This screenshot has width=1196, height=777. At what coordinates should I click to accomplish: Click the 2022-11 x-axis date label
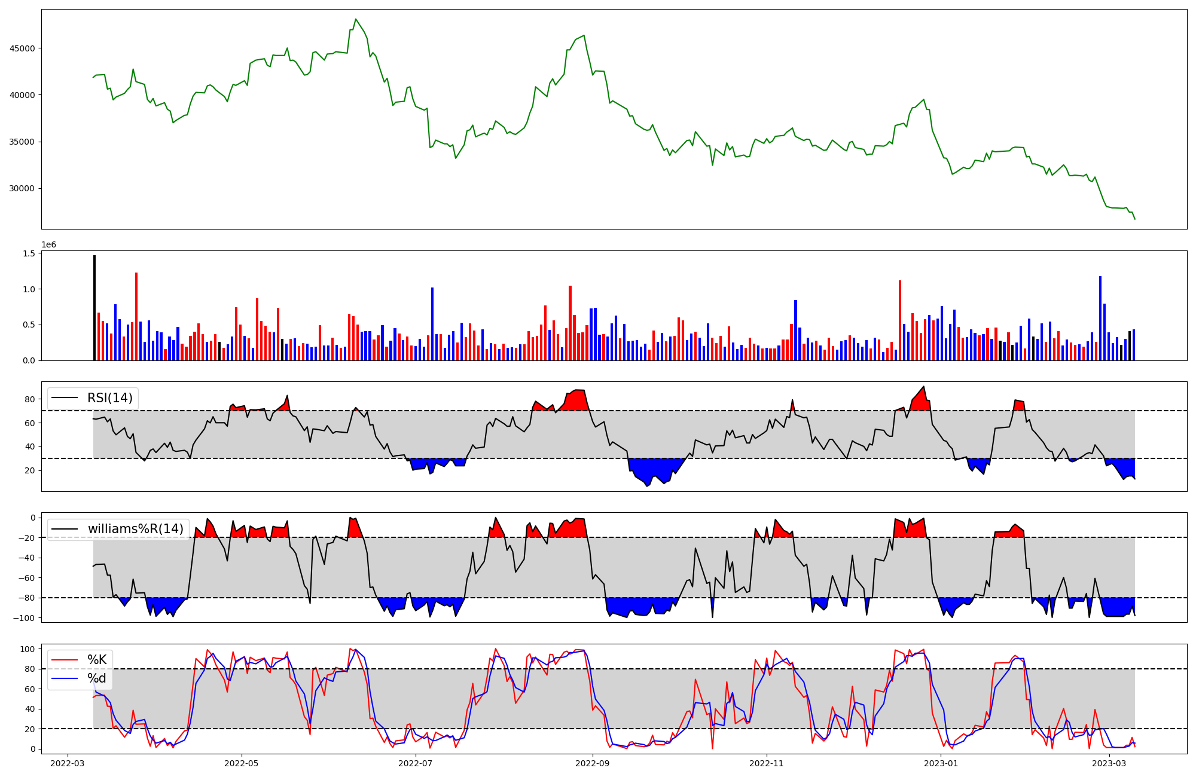767,763
